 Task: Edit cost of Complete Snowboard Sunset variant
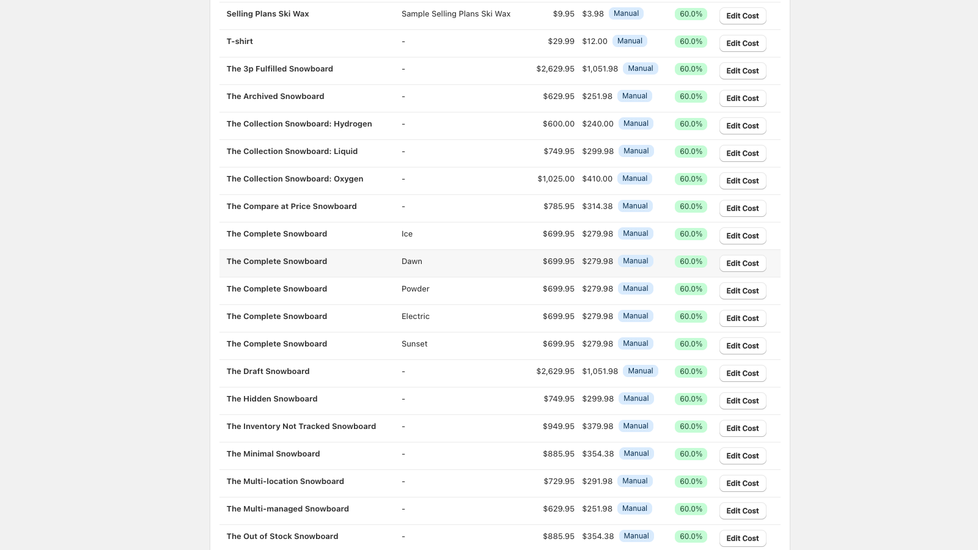coord(742,346)
